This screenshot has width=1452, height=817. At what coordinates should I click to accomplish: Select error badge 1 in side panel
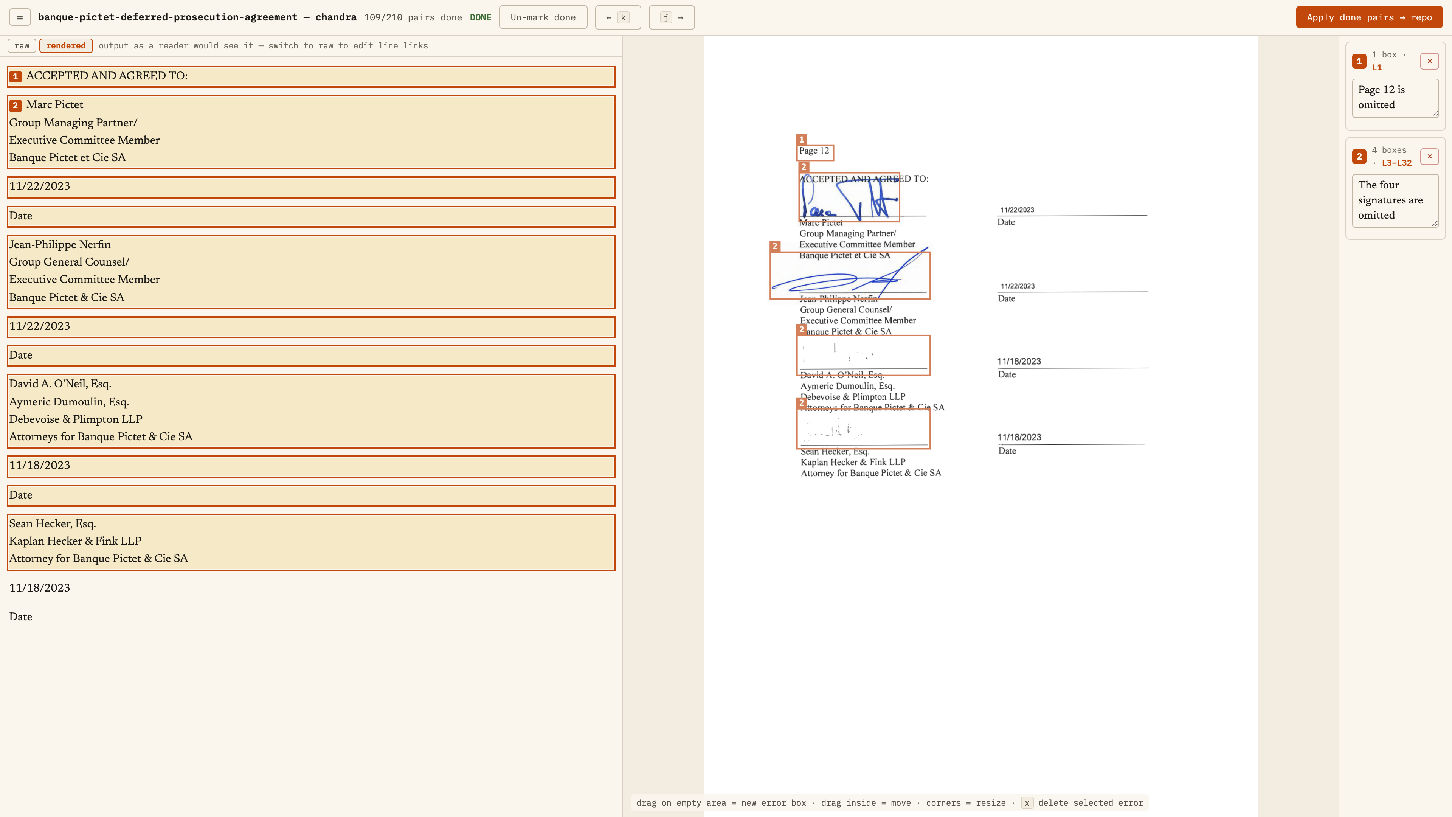(1359, 61)
